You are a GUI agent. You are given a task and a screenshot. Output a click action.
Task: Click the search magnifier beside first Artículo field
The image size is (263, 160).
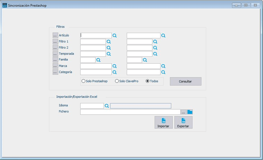coord(115,36)
